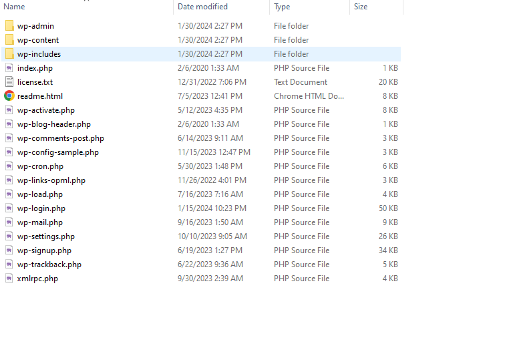The width and height of the screenshot is (519, 356).
Task: Click the license.txt text document icon
Action: tap(9, 82)
